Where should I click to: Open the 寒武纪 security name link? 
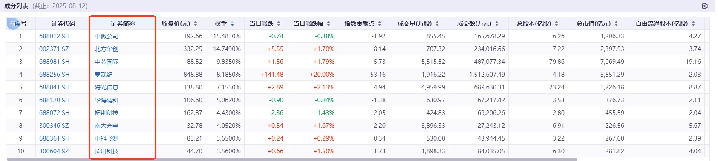pyautogui.click(x=104, y=75)
